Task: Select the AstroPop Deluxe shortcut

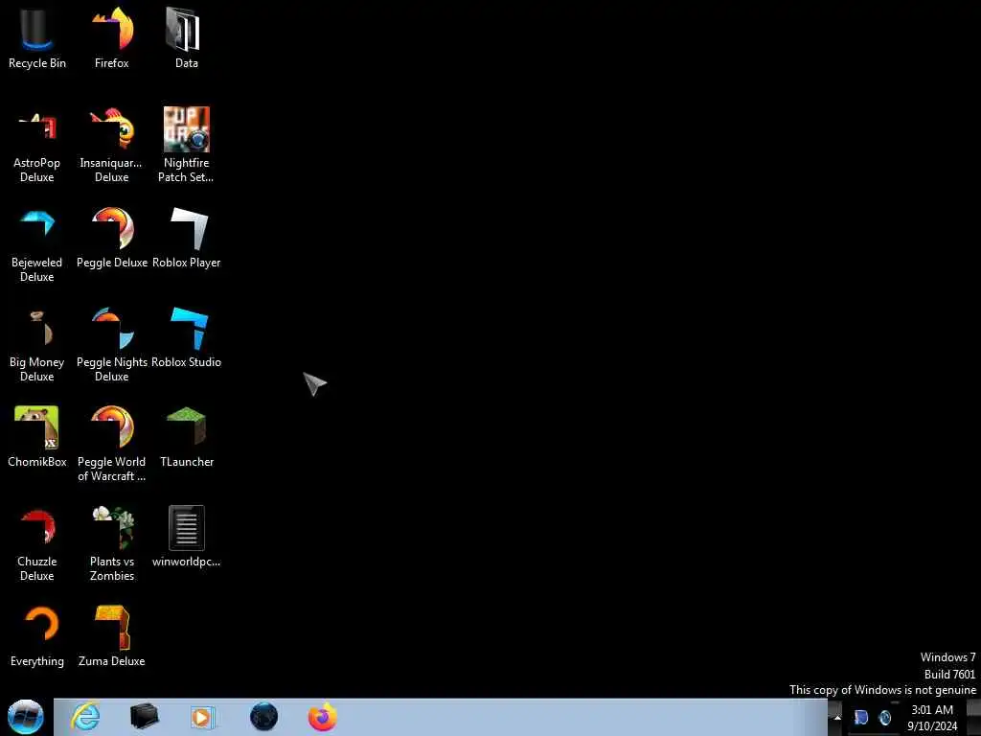Action: [37, 145]
